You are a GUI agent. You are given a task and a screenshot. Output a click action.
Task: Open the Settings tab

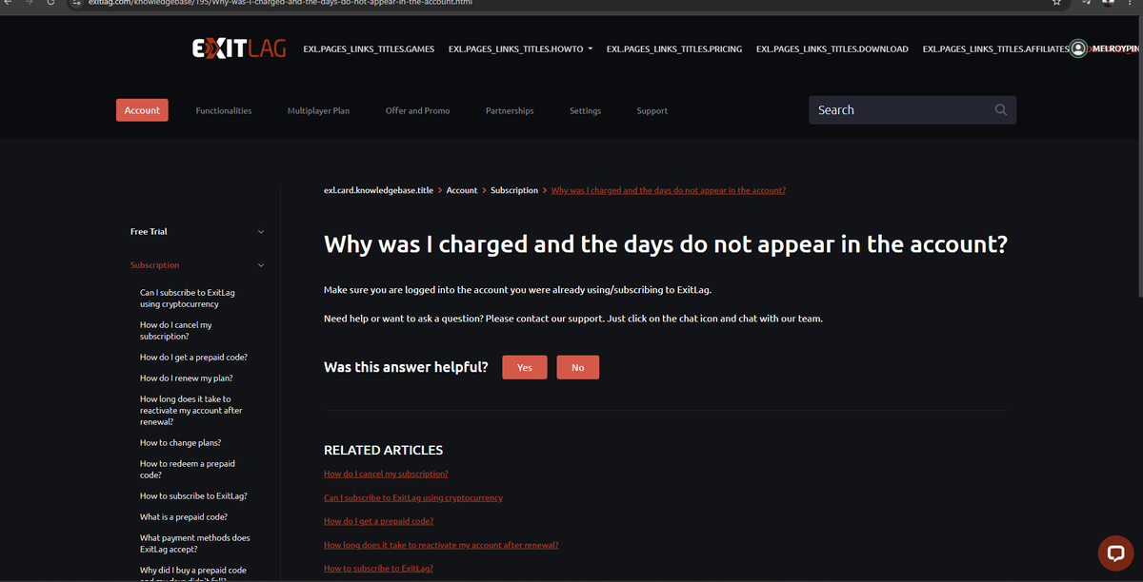click(585, 111)
